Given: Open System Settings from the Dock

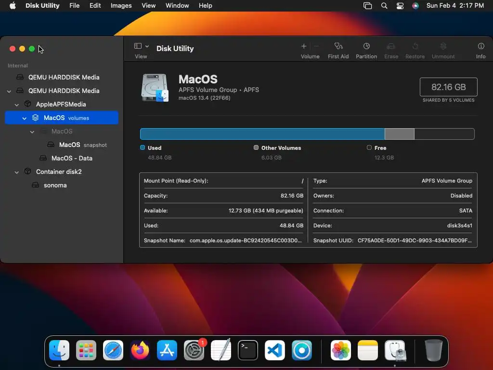Looking at the screenshot, I should (x=194, y=350).
